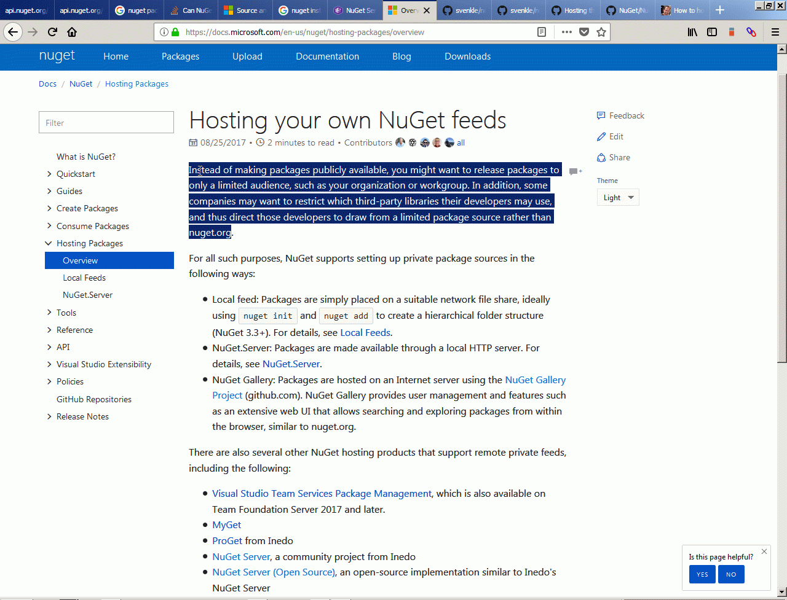
Task: Click the YES helpful button
Action: coord(702,574)
